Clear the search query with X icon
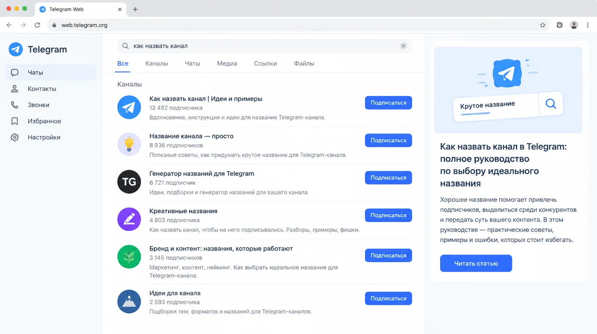The height and width of the screenshot is (334, 597). click(403, 46)
